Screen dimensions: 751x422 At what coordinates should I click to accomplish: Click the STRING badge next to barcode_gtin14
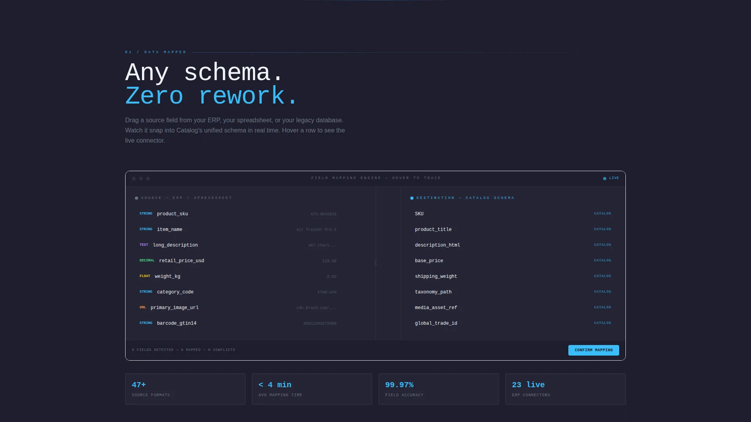click(x=146, y=323)
